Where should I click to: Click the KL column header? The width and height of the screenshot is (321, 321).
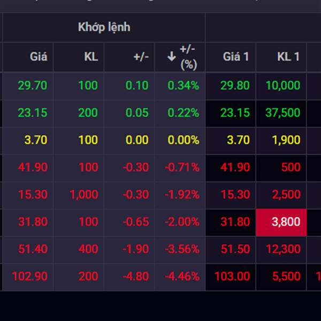(91, 57)
